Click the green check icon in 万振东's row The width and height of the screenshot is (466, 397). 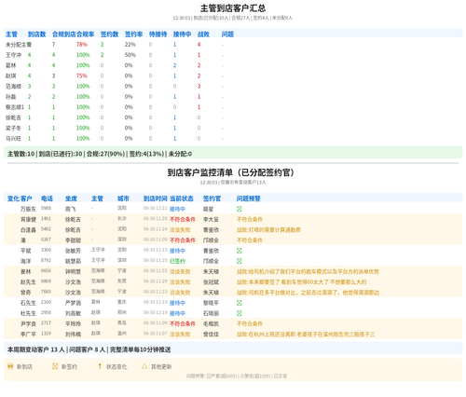240,209
